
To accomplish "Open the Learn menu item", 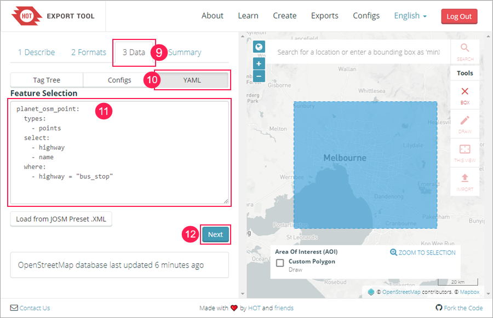I will coord(248,16).
